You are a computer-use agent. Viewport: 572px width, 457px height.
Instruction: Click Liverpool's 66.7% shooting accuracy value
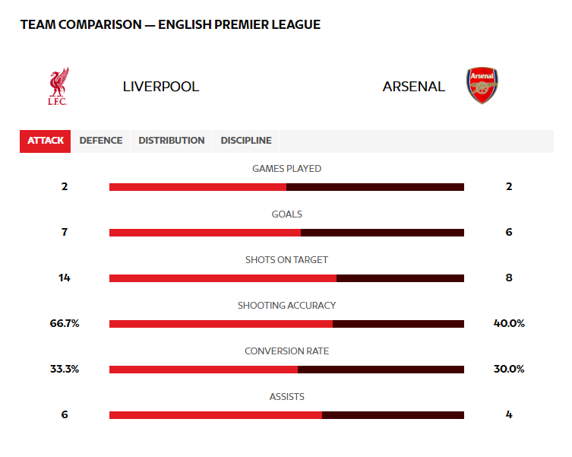[65, 323]
